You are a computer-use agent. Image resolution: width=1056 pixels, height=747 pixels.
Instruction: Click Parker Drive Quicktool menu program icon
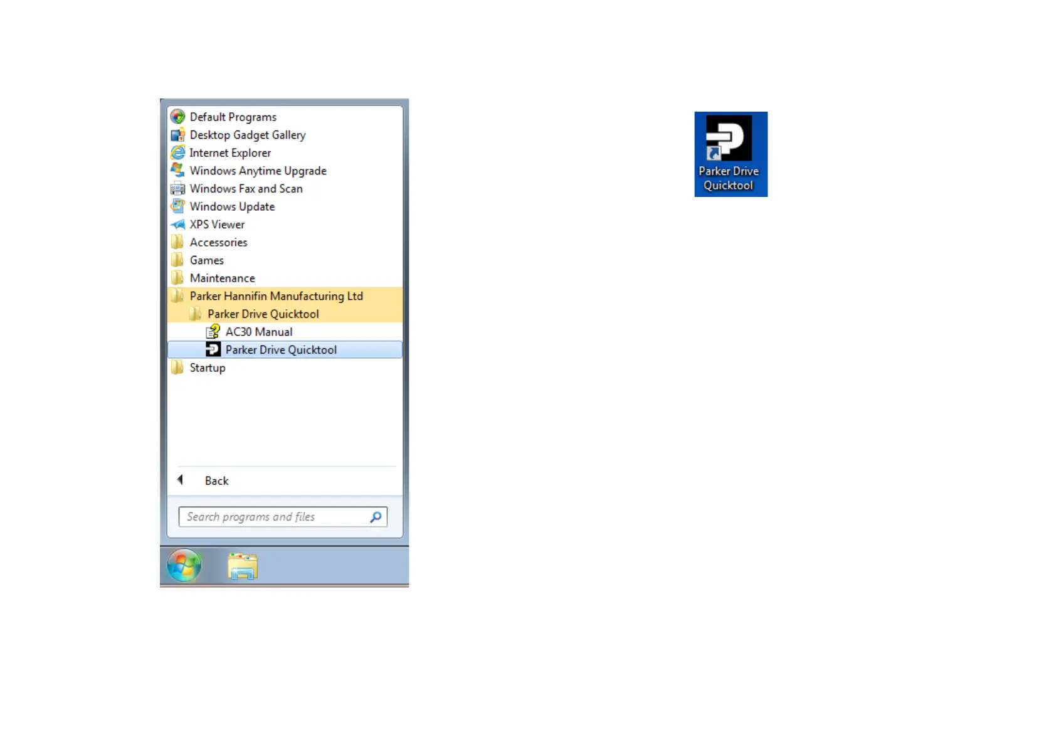213,349
